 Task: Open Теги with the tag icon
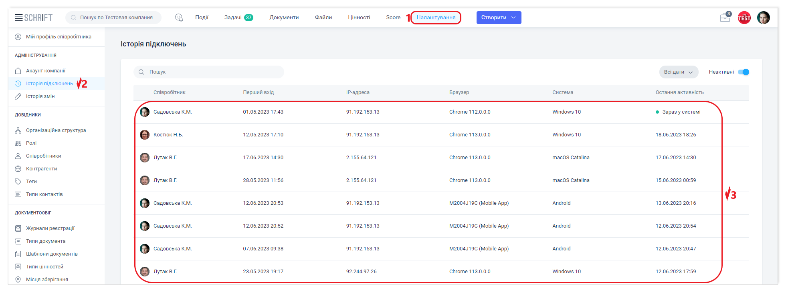coord(31,182)
